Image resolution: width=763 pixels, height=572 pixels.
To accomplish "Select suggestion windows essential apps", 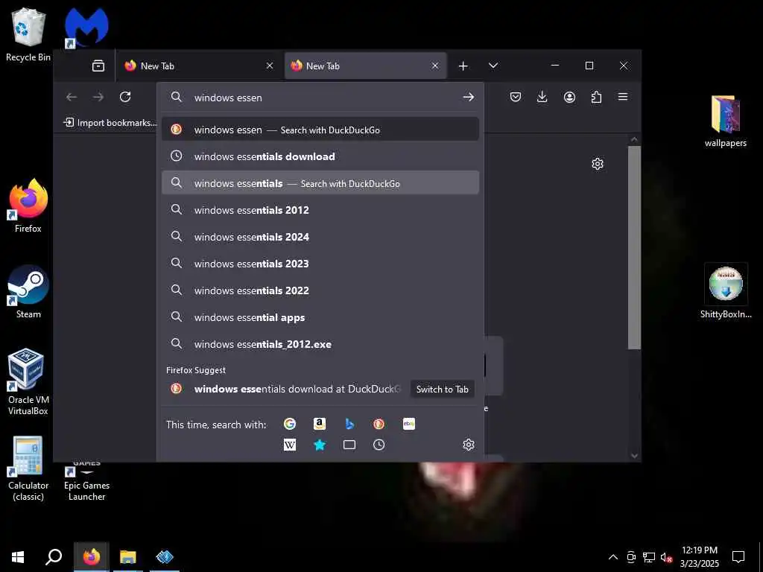I will click(320, 317).
